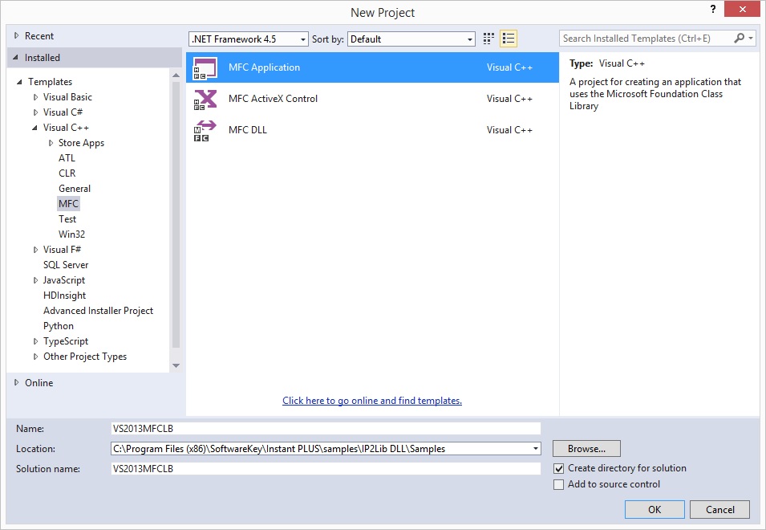
Task: Click the tree scrollbar down arrow
Action: click(x=176, y=365)
